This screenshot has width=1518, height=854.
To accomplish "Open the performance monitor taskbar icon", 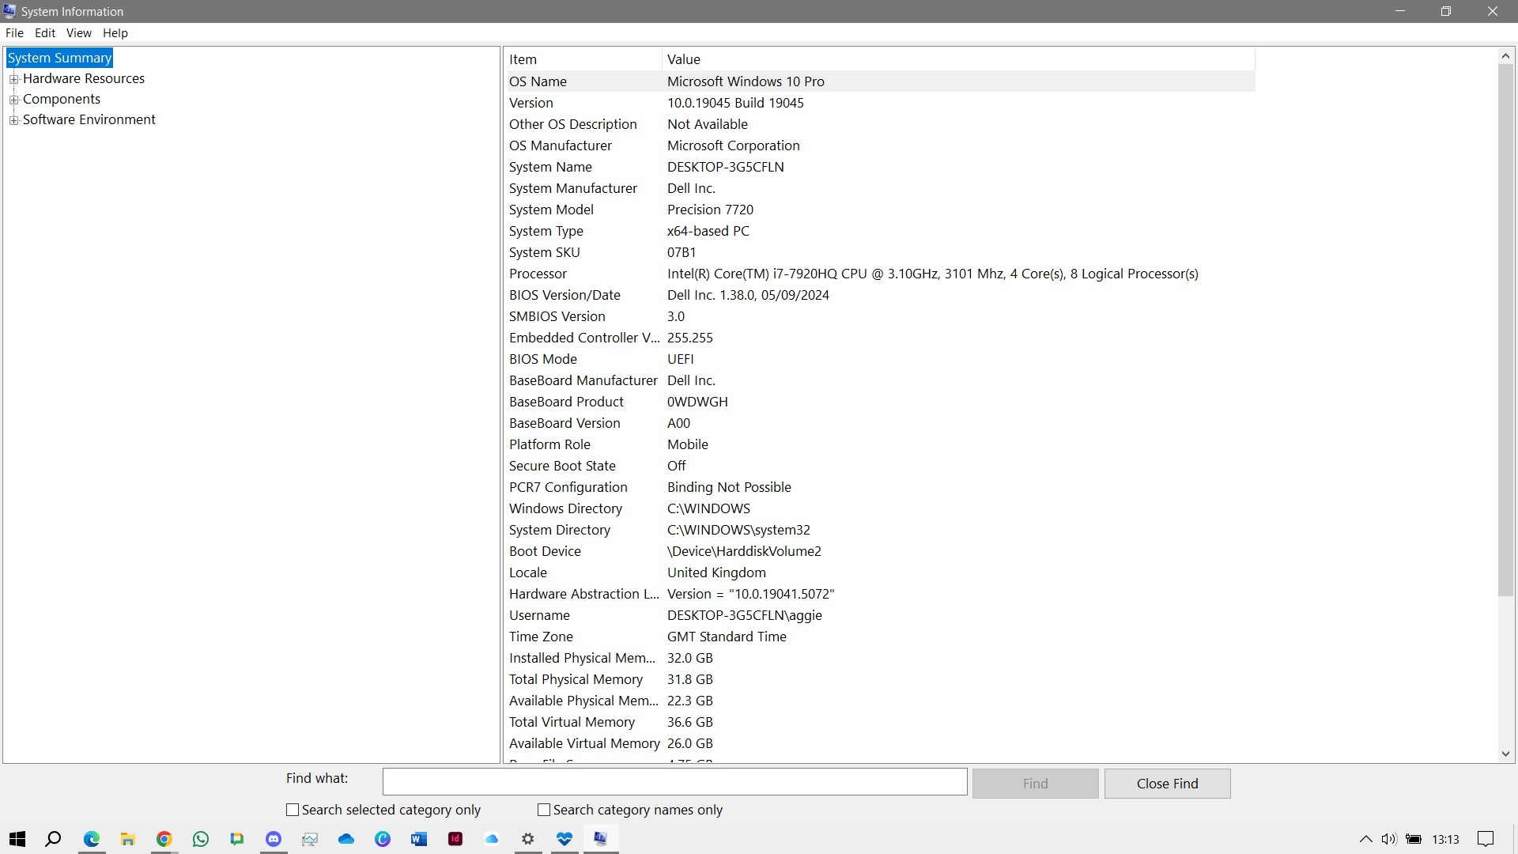I will 310,839.
